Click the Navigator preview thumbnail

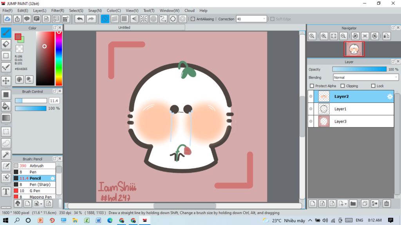pyautogui.click(x=354, y=49)
